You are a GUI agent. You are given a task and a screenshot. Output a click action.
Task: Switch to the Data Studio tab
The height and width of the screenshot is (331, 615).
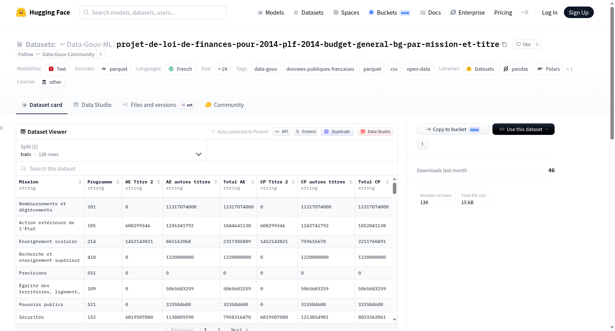93,105
